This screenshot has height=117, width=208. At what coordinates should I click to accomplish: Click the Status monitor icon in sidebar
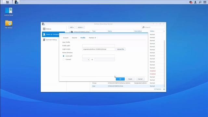tap(44, 29)
